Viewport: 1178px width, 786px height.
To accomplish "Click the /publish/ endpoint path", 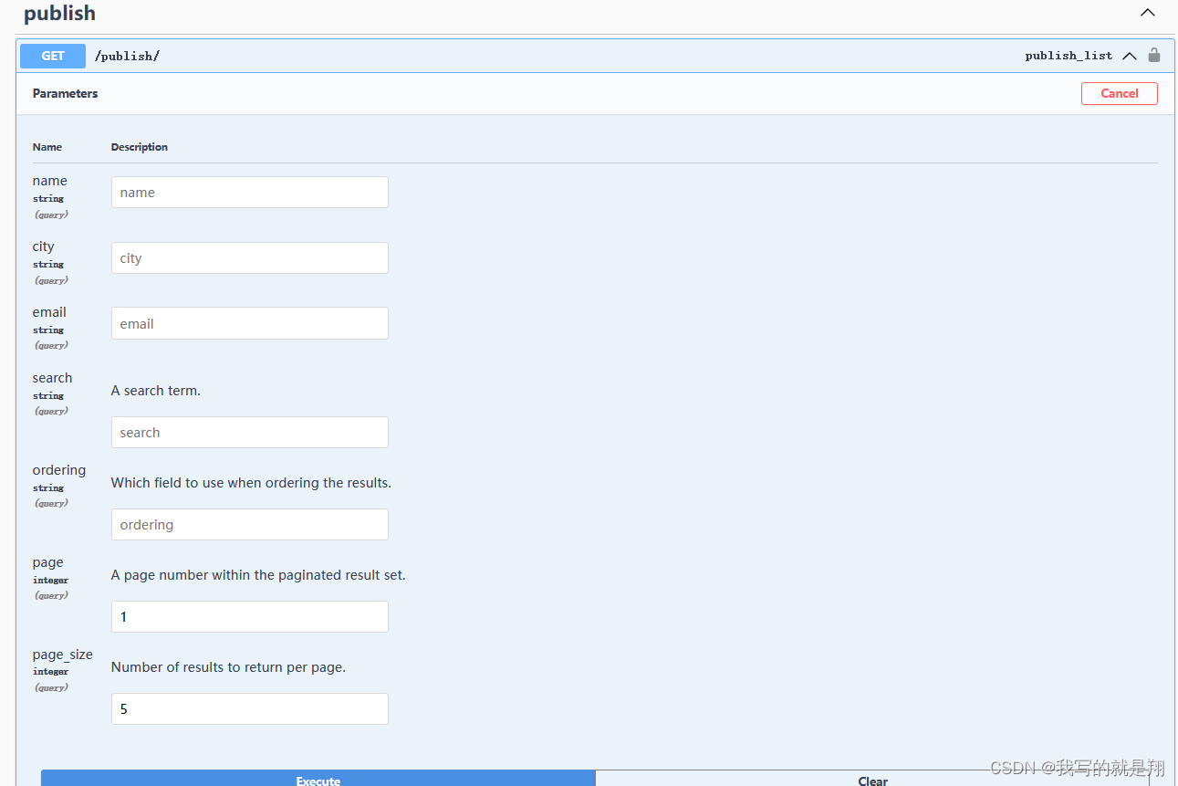I will [x=127, y=56].
